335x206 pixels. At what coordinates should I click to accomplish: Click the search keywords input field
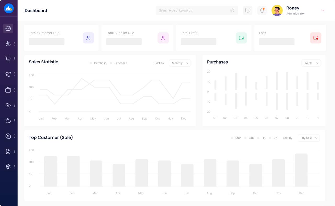click(x=194, y=10)
